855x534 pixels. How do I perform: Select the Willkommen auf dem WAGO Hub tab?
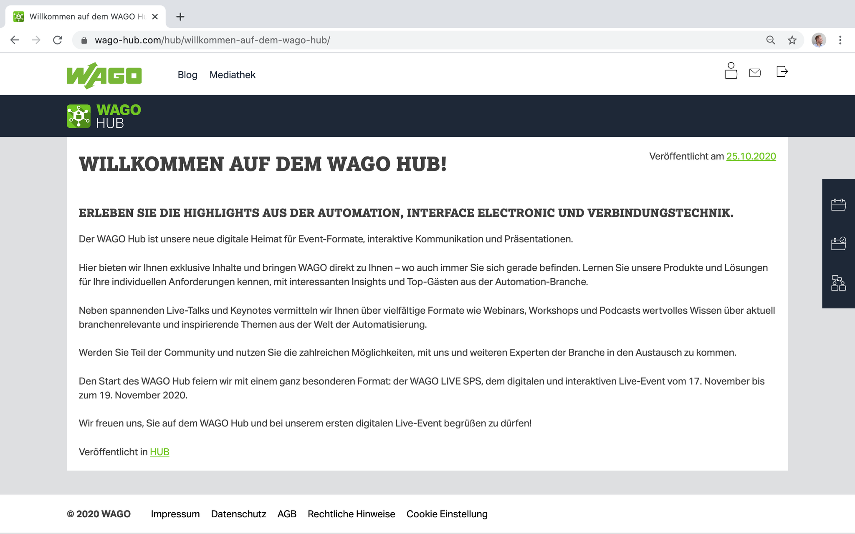(x=86, y=17)
